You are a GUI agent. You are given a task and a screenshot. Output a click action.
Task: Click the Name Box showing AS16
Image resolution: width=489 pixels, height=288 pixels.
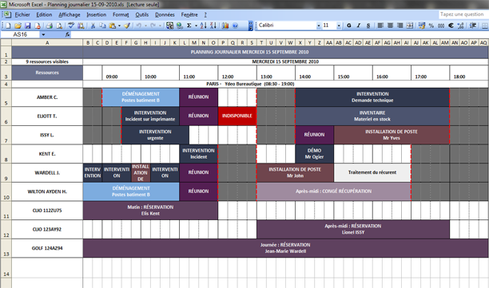(20, 34)
